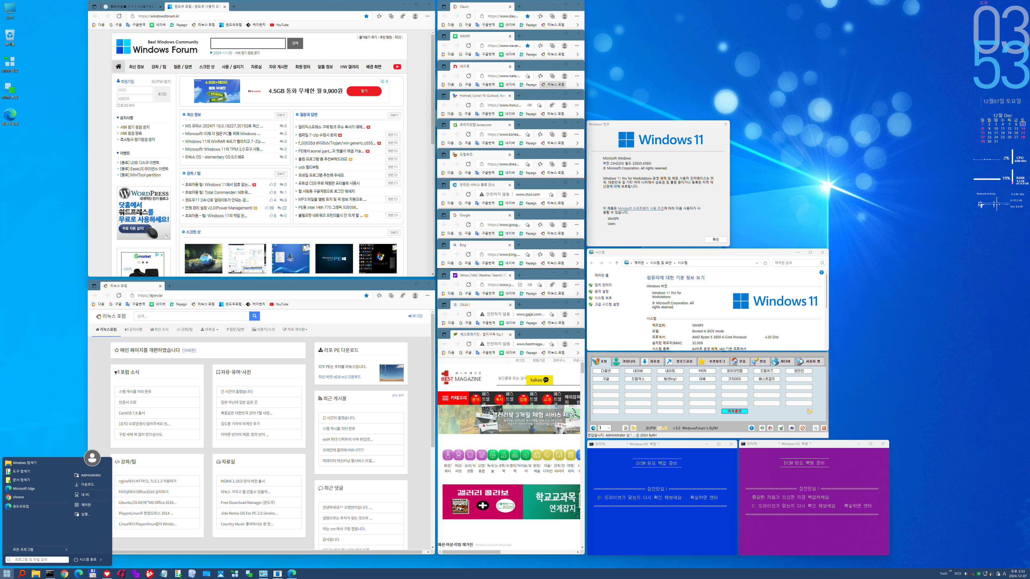This screenshot has height=579, width=1030.
Task: Click the profile icon in the Daum browser window
Action: pos(564,16)
